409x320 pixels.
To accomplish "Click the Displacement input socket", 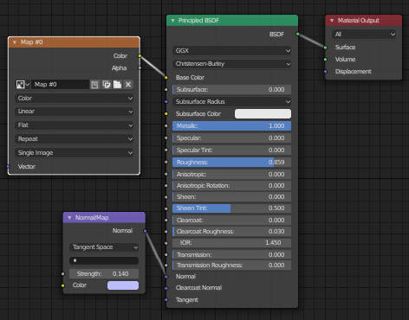I will [x=326, y=72].
